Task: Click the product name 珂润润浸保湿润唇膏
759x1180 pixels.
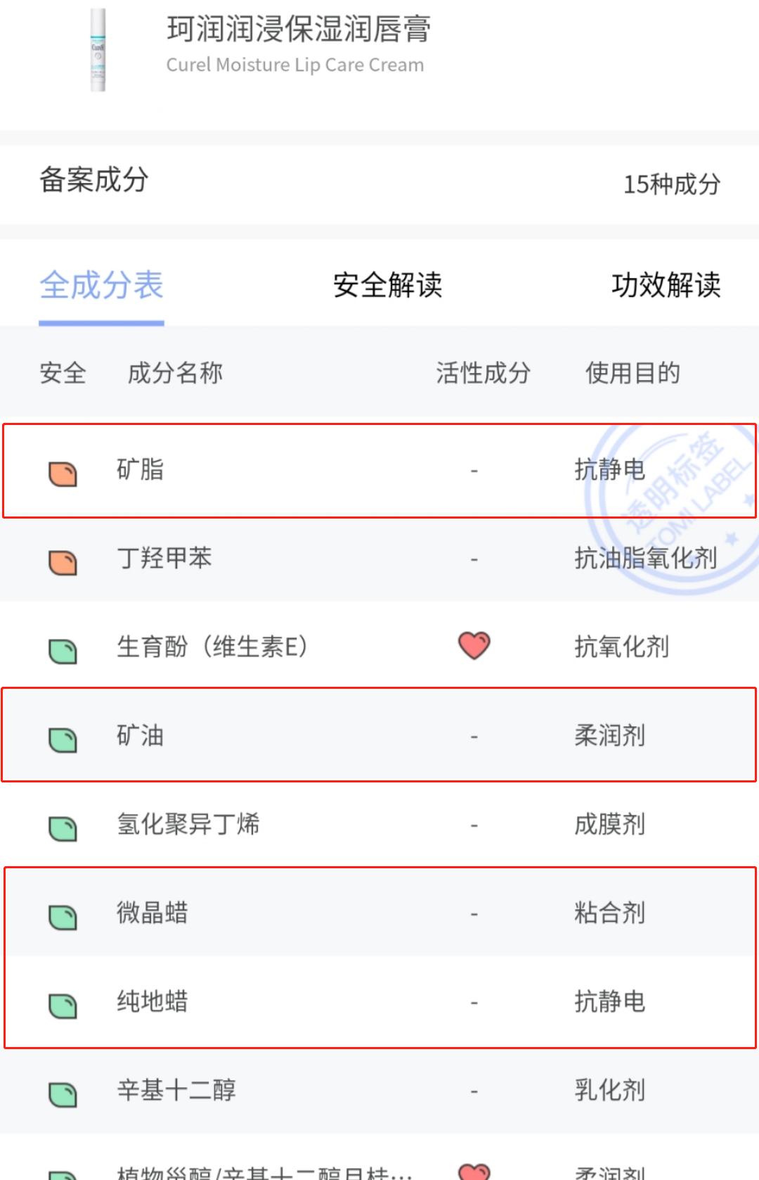Action: (300, 31)
